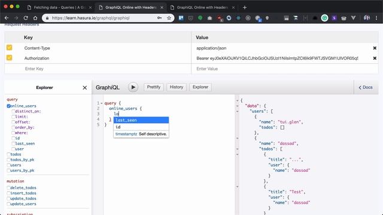Uncheck the online_users field
383x215 pixels.
tap(8, 106)
